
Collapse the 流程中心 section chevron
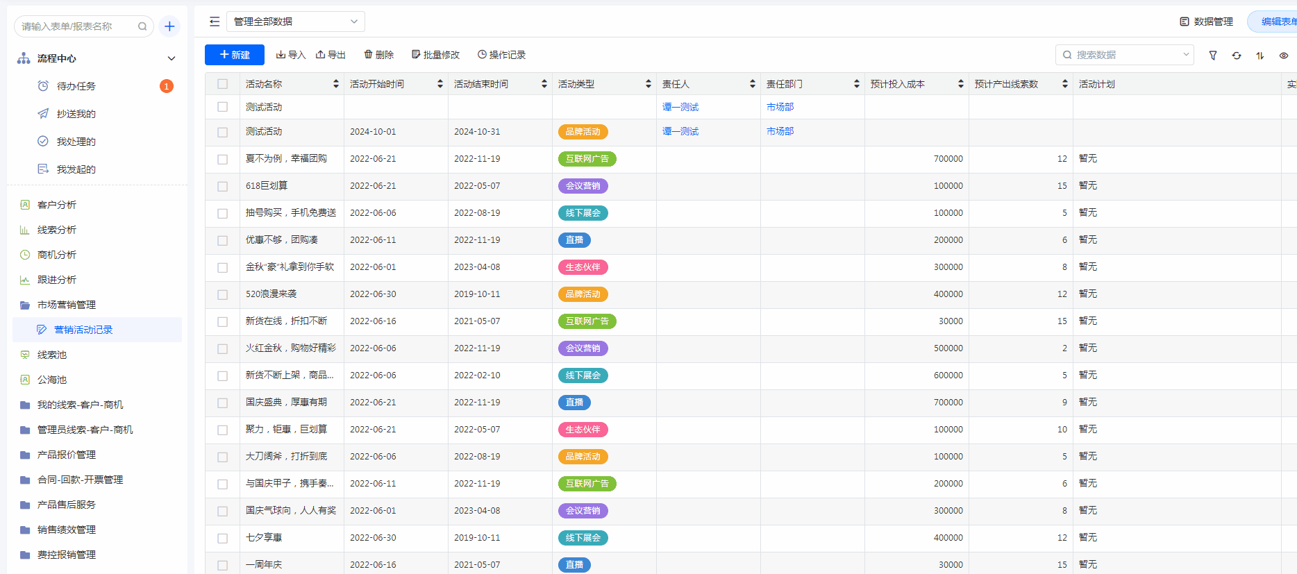click(171, 58)
